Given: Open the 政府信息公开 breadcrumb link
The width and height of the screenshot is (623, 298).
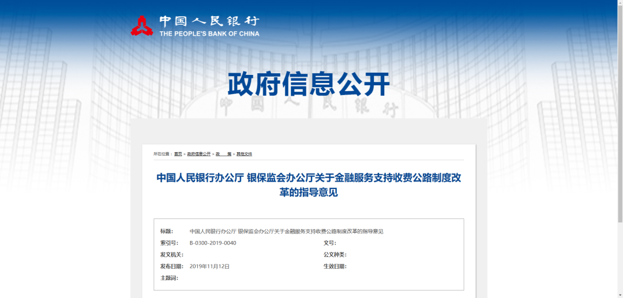Looking at the screenshot, I should tap(199, 154).
